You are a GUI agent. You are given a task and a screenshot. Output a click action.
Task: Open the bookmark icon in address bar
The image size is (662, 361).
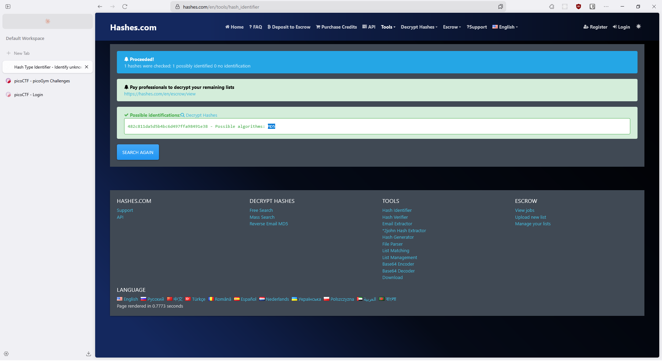[x=500, y=7]
